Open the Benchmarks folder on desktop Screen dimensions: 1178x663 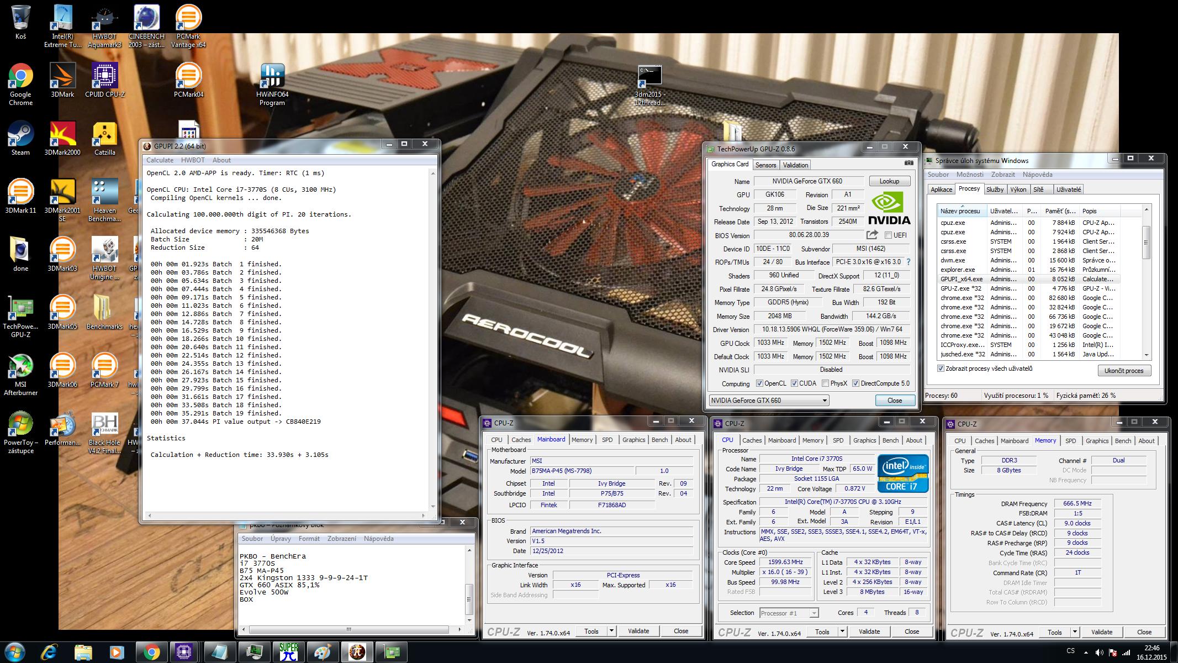pyautogui.click(x=104, y=312)
